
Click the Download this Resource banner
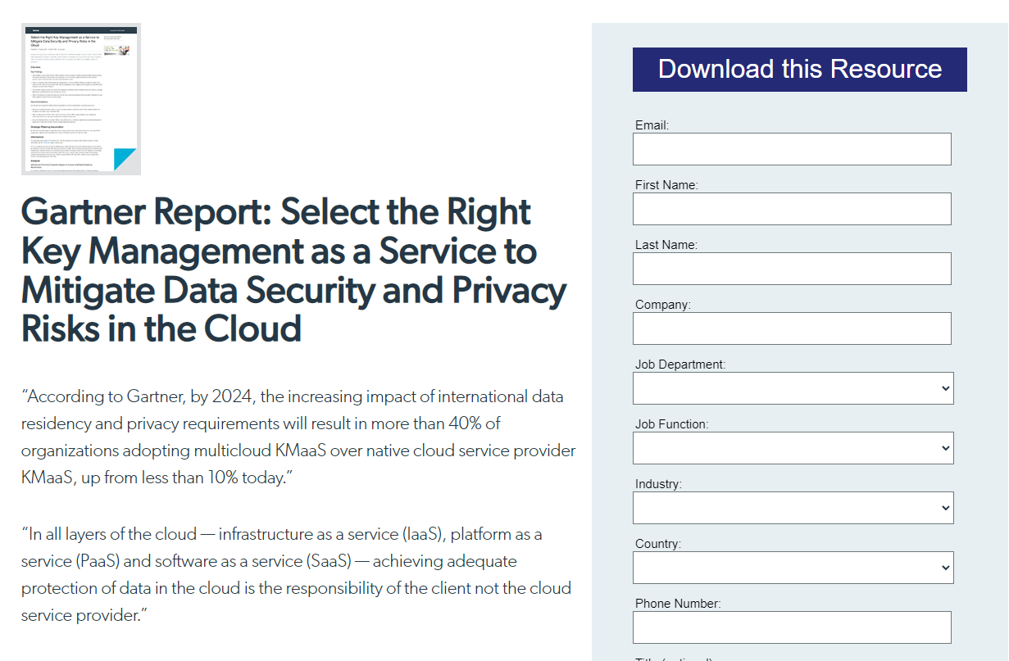799,70
